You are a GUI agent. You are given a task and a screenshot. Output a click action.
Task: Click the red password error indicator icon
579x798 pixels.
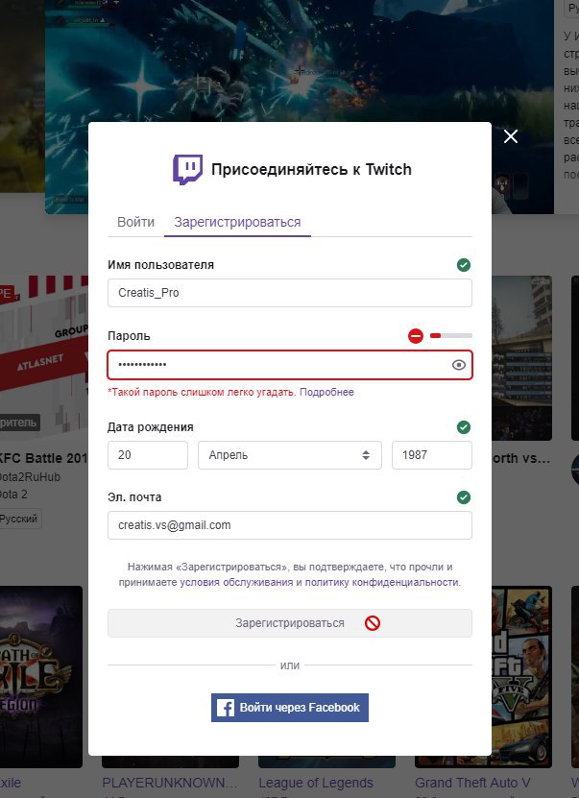(x=416, y=336)
